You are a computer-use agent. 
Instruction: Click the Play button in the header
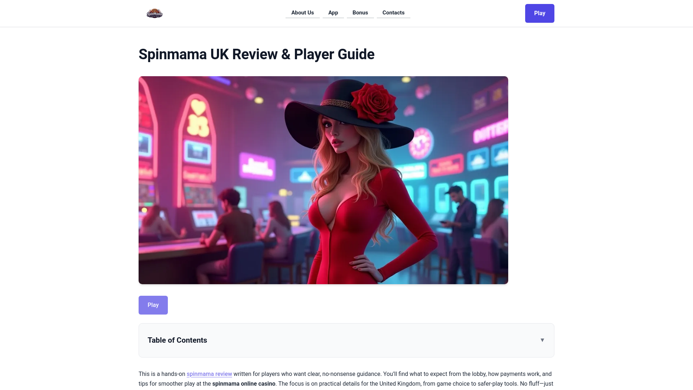[x=540, y=13]
